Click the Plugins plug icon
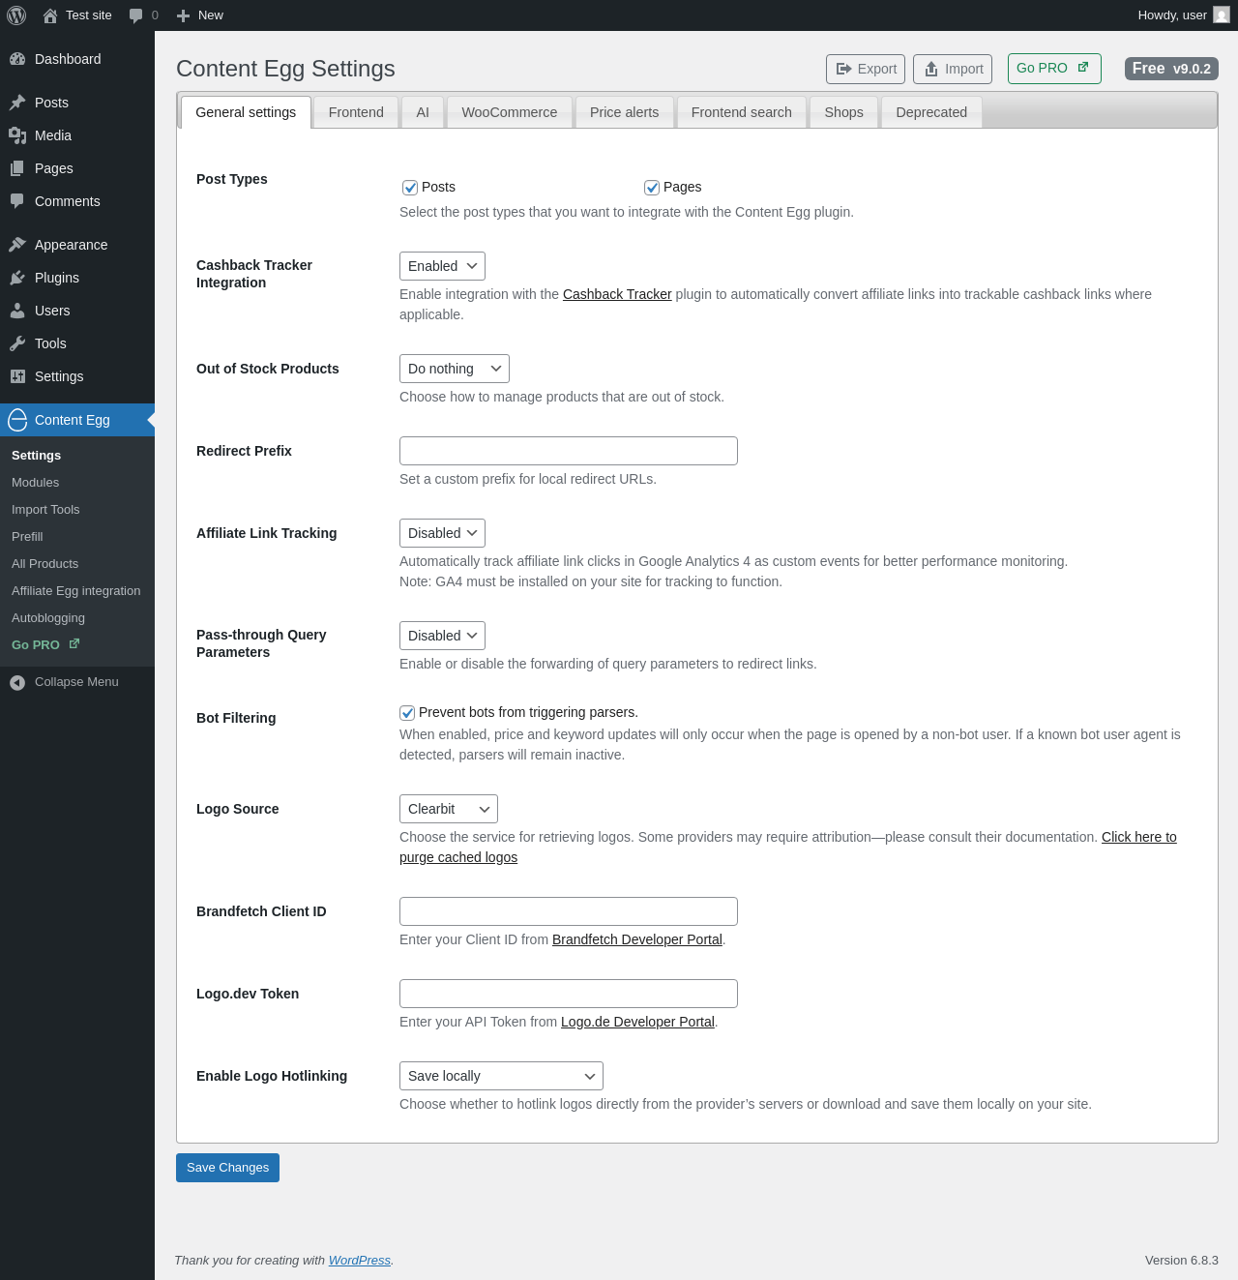Viewport: 1238px width, 1280px height. click(17, 278)
